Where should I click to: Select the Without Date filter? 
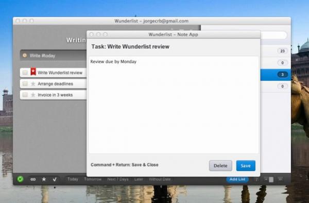(x=160, y=179)
